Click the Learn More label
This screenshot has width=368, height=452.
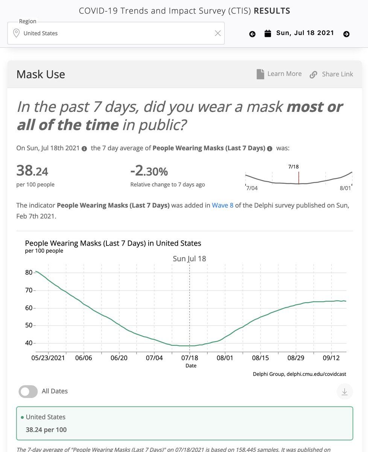(284, 74)
